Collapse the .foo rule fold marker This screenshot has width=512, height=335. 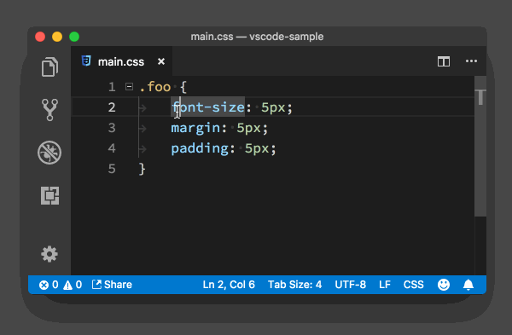(130, 87)
